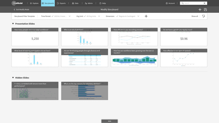Exit Modify Mode
The width and height of the screenshot is (219, 123).
pos(21,9)
